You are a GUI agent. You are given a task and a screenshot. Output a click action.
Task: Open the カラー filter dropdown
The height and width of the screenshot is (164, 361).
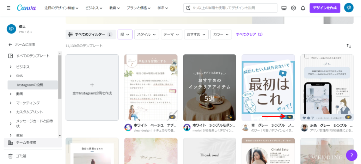pyautogui.click(x=221, y=35)
